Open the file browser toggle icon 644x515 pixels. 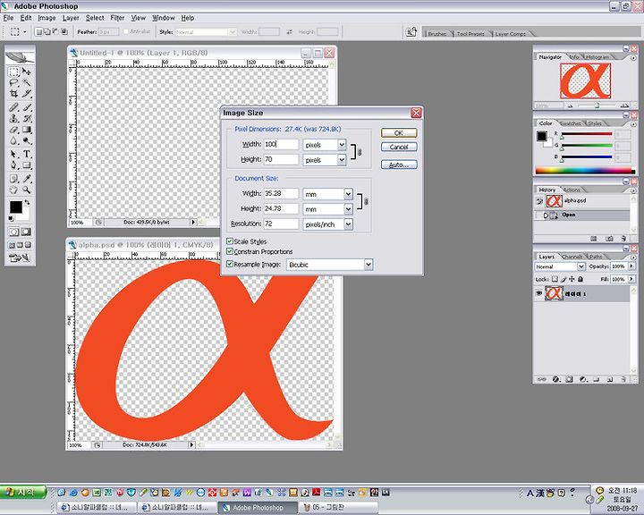tap(411, 32)
